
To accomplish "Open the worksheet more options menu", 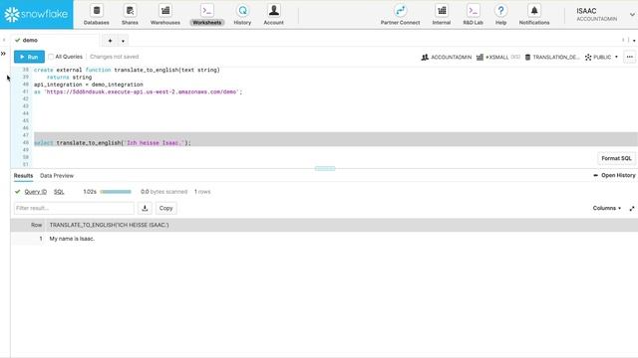I will point(629,57).
